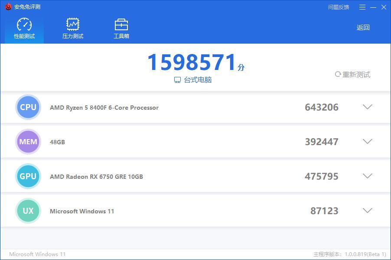Viewport: 391px width, 260px height.
Task: Click 重新测试 to rerun the test
Action: coord(352,74)
